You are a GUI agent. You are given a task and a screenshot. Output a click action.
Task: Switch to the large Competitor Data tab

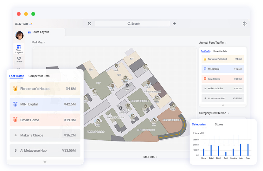coord(39,76)
